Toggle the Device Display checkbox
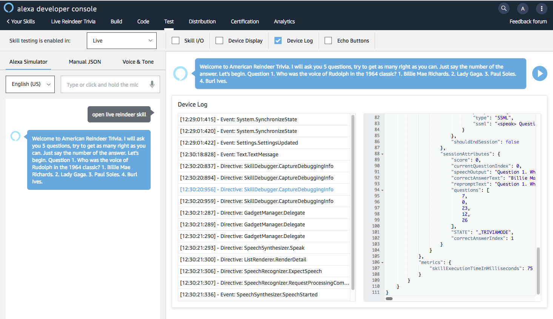This screenshot has height=319, width=553. click(219, 41)
